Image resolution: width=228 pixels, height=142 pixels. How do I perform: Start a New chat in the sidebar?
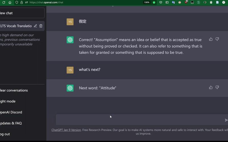pos(22,13)
